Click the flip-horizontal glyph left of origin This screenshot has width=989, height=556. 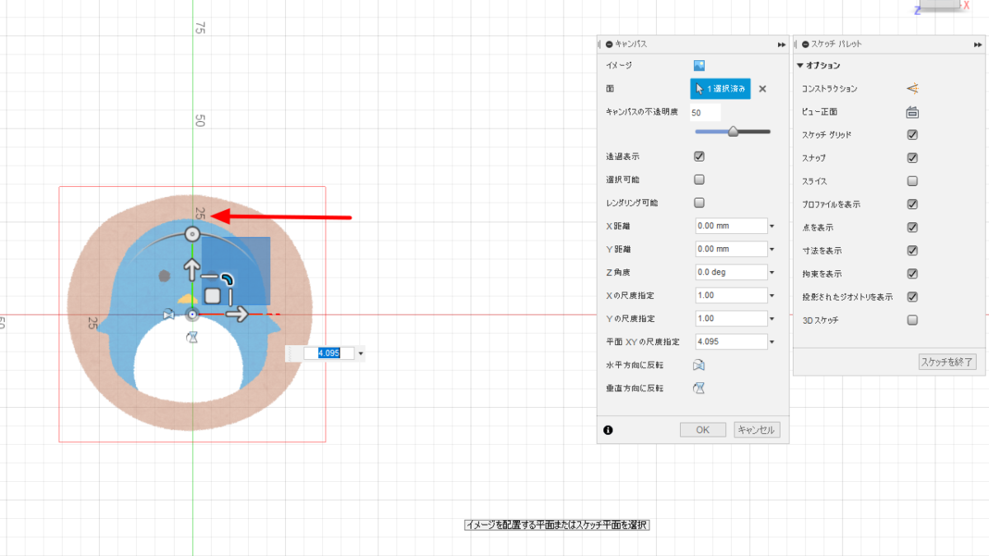[169, 315]
